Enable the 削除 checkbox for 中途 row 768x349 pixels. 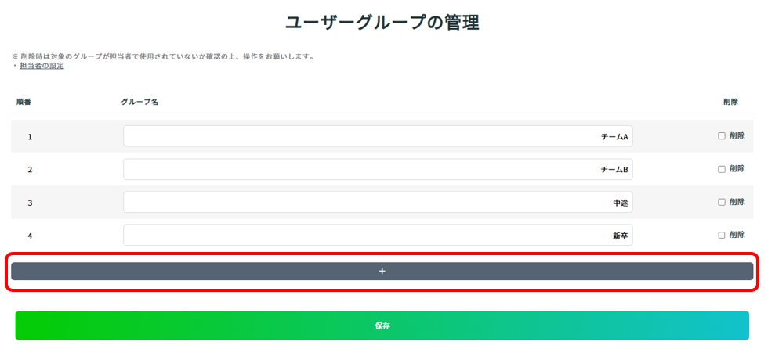coord(722,202)
